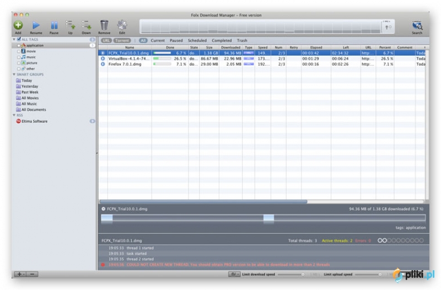
Task: Click the red error icon in log
Action: click(103, 265)
